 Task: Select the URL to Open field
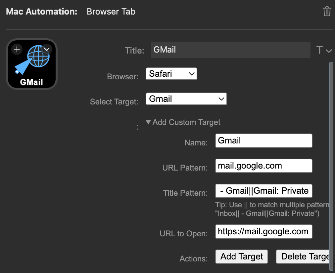(263, 231)
